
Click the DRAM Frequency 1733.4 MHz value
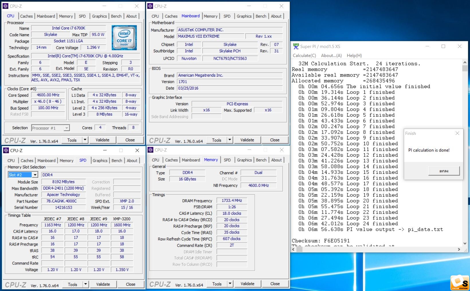pyautogui.click(x=232, y=200)
